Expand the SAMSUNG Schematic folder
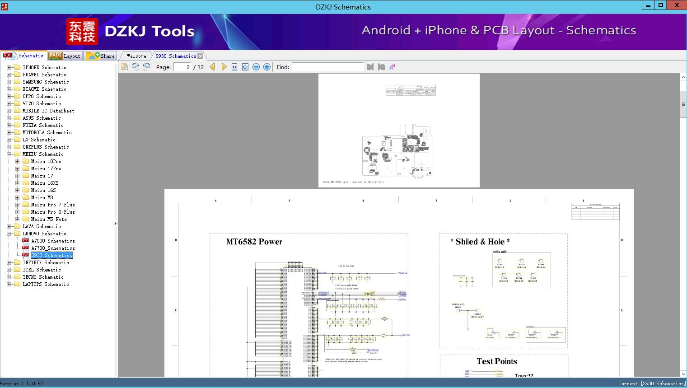The width and height of the screenshot is (687, 388). (9, 82)
